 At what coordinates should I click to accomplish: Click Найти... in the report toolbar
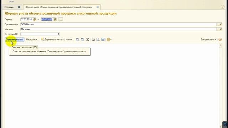69,39
